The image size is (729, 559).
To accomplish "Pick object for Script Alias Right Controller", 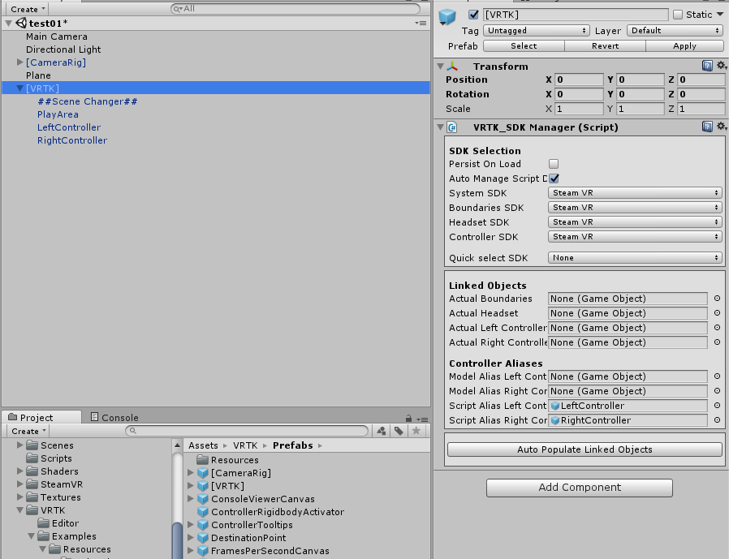I will (717, 420).
